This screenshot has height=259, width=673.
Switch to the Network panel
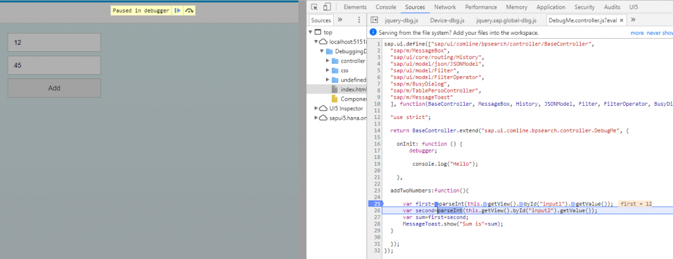click(445, 7)
